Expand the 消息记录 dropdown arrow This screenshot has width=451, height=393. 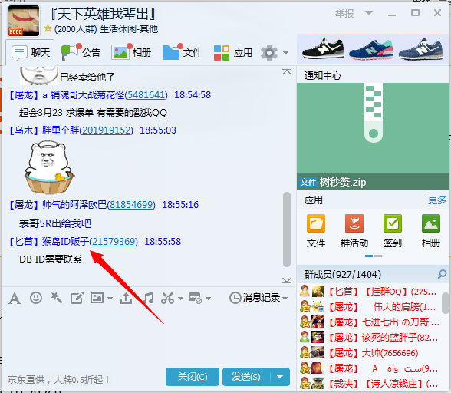click(x=285, y=299)
